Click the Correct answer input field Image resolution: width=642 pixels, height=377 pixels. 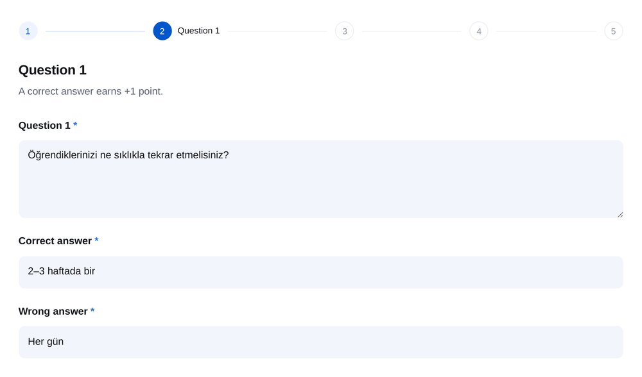click(x=320, y=272)
